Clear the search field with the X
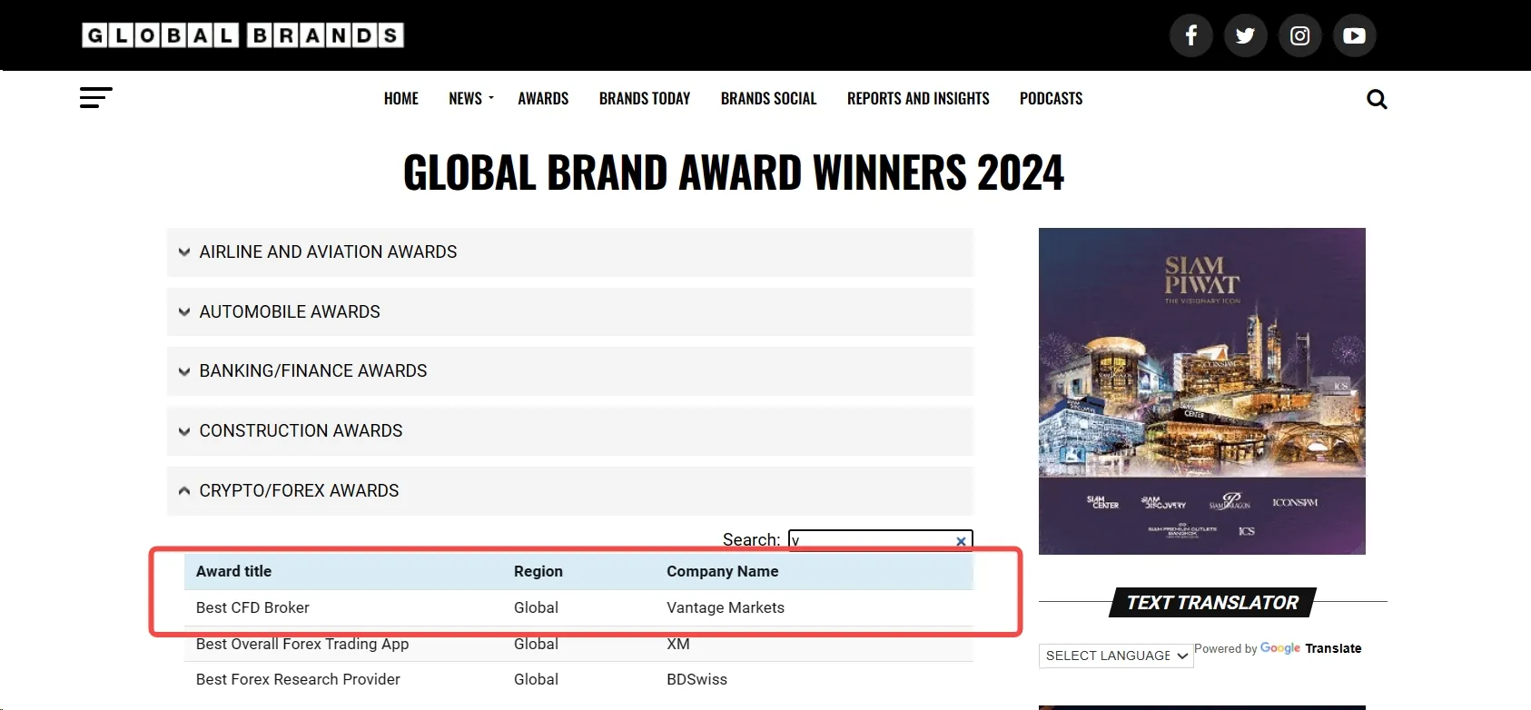 [961, 541]
